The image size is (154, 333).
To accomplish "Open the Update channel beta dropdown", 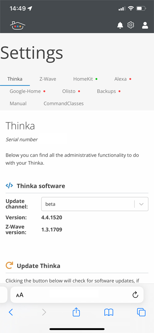I will (x=95, y=204).
